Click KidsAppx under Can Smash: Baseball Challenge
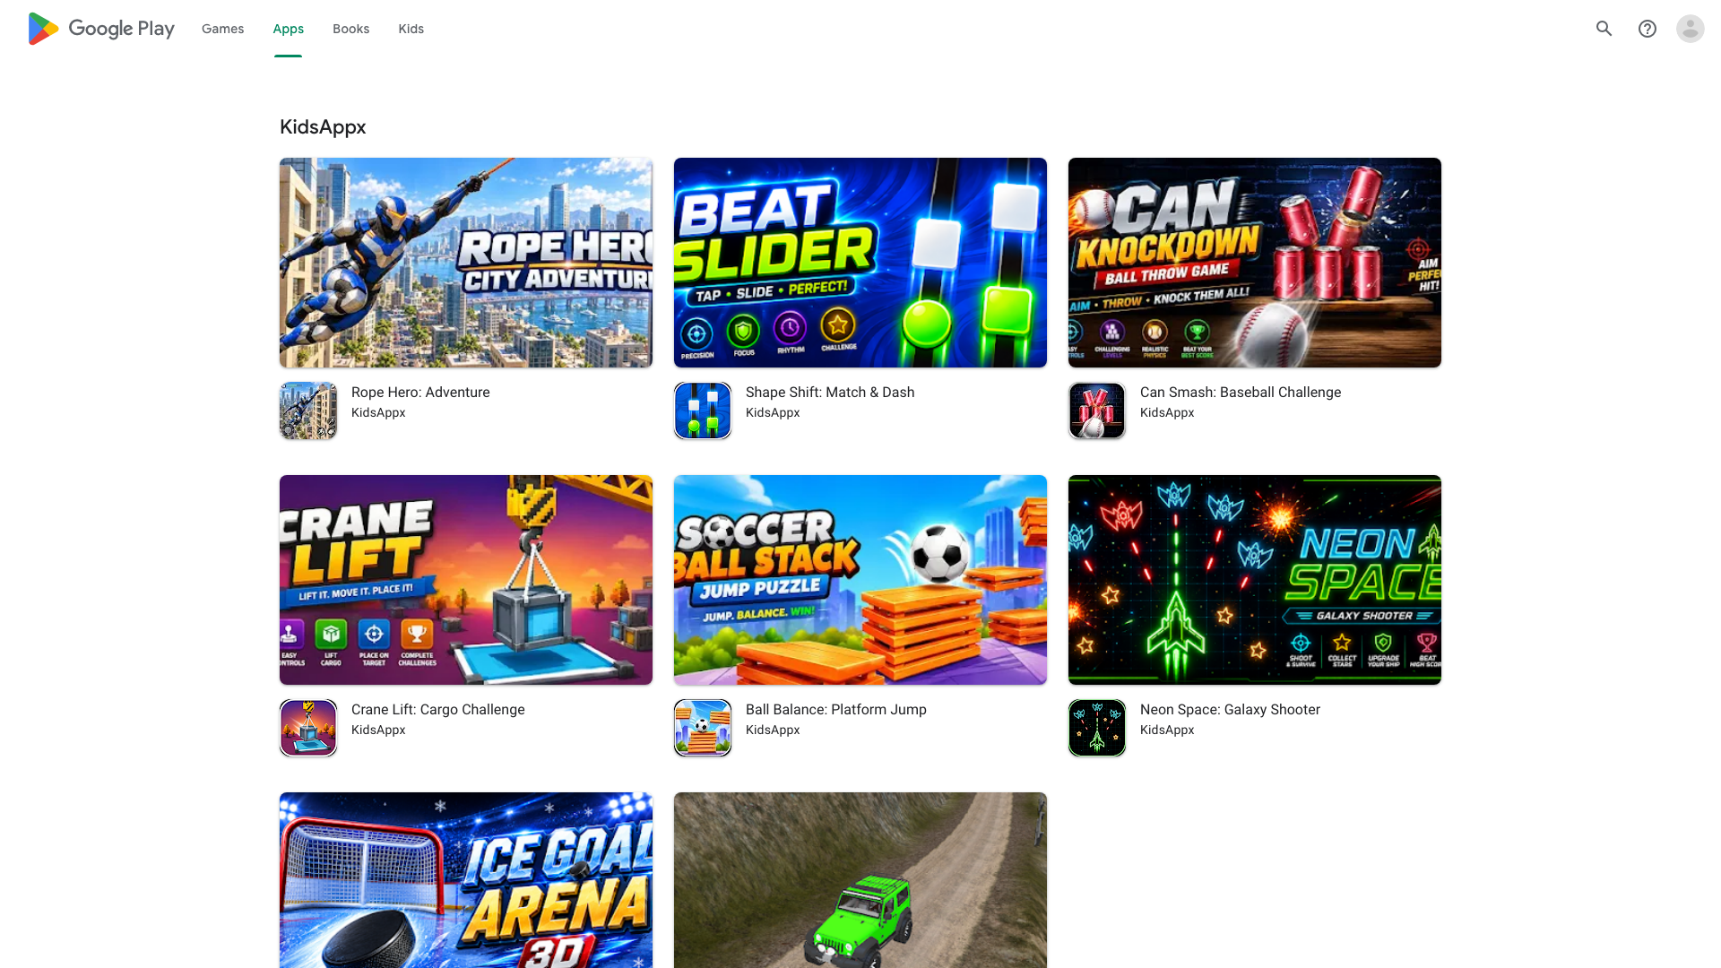 pos(1167,413)
